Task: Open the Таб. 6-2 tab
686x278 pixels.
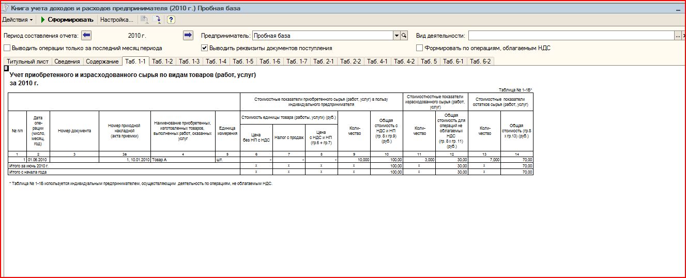Action: (x=480, y=61)
